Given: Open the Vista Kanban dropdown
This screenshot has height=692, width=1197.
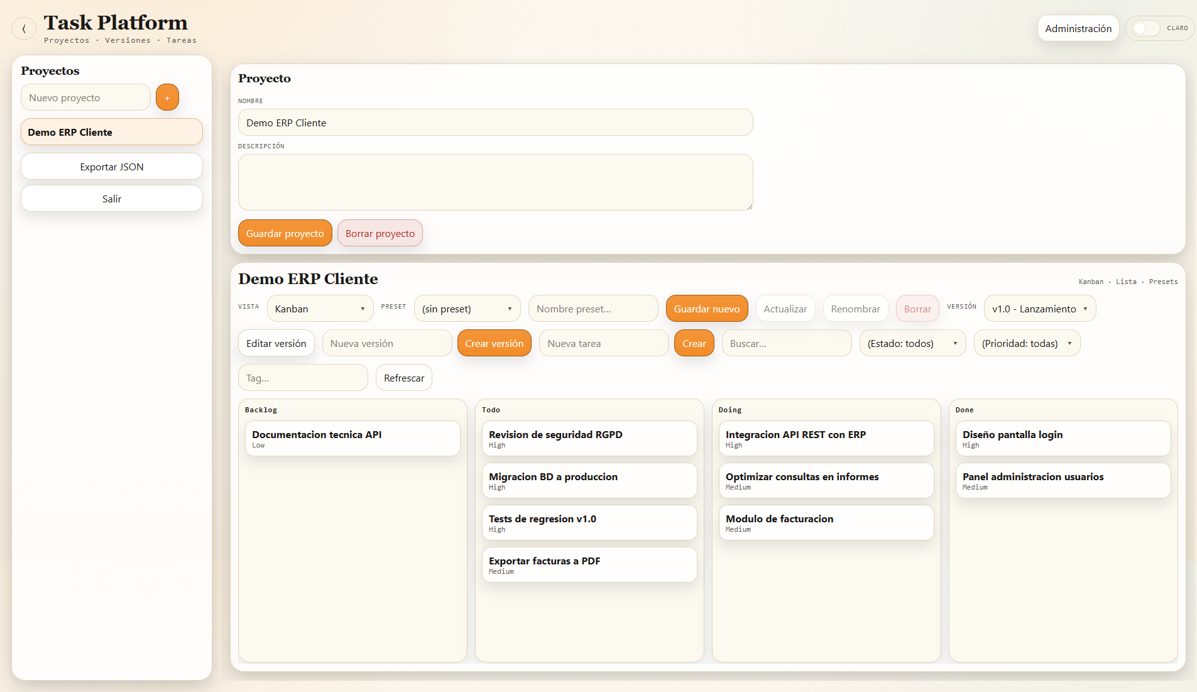Looking at the screenshot, I should tap(320, 309).
